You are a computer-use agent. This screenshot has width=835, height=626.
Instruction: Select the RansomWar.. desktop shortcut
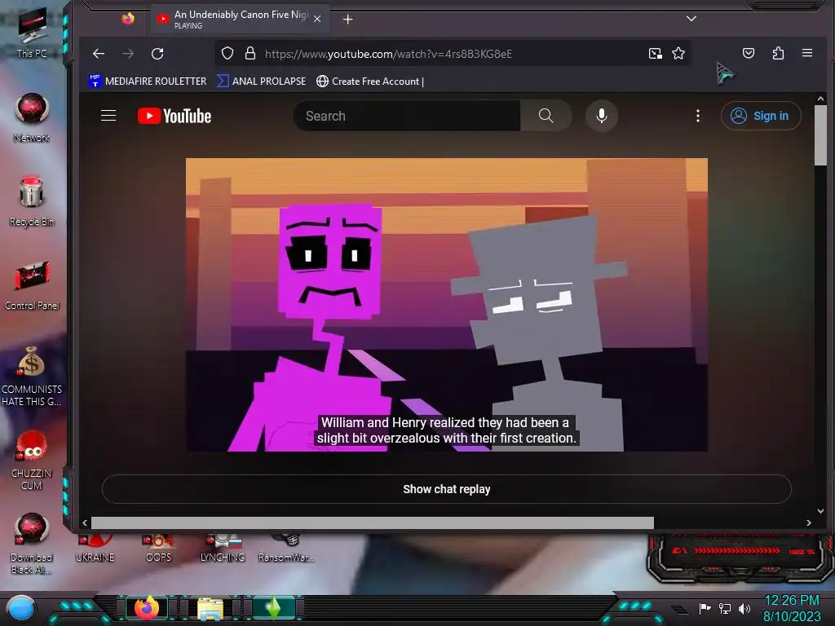tap(286, 549)
